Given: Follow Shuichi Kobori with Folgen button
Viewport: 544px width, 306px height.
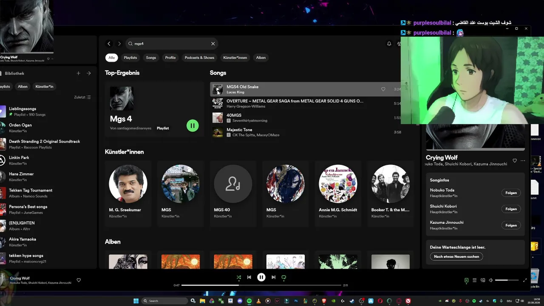Looking at the screenshot, I should 511,209.
